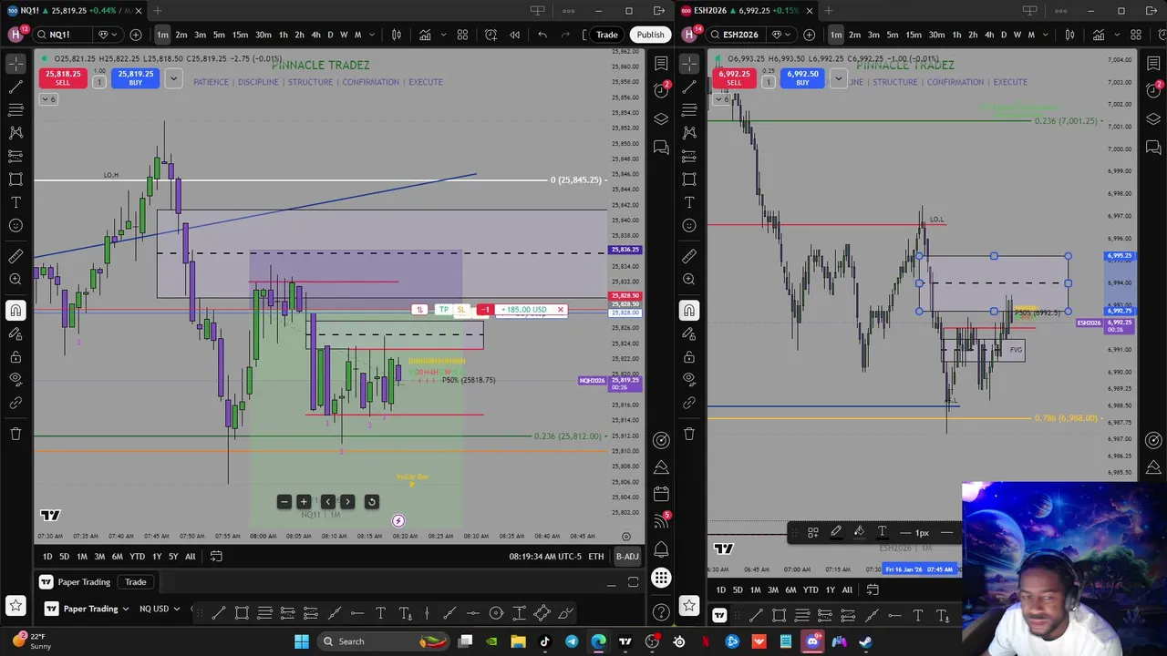Click favorites star icon at bottom left
The image size is (1167, 656).
pos(15,605)
